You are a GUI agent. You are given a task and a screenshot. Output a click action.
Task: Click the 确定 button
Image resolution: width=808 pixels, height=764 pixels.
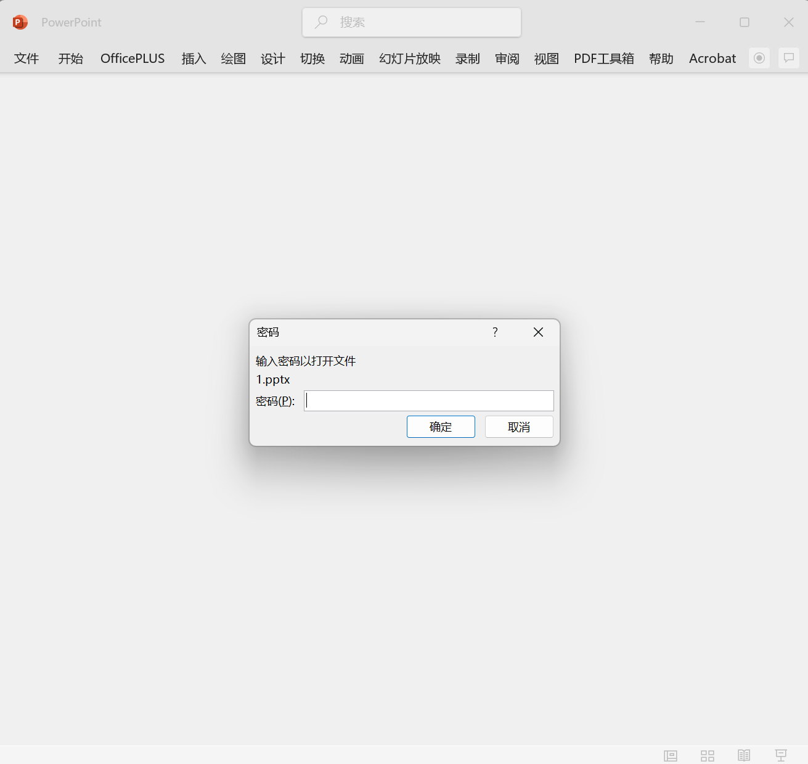pos(441,427)
